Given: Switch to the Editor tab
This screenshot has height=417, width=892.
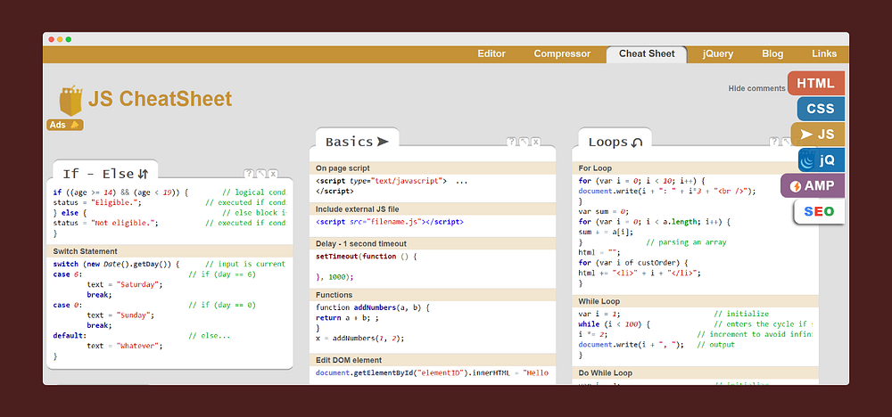Looking at the screenshot, I should (491, 53).
